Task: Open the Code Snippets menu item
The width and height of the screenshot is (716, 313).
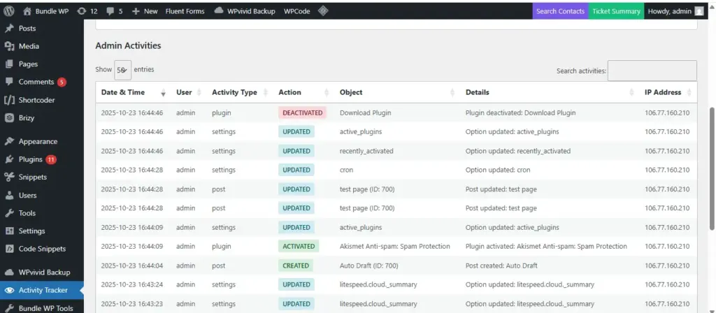Action: click(x=41, y=249)
